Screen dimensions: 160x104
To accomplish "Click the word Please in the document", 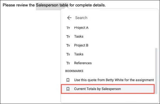I will pos(9,5).
